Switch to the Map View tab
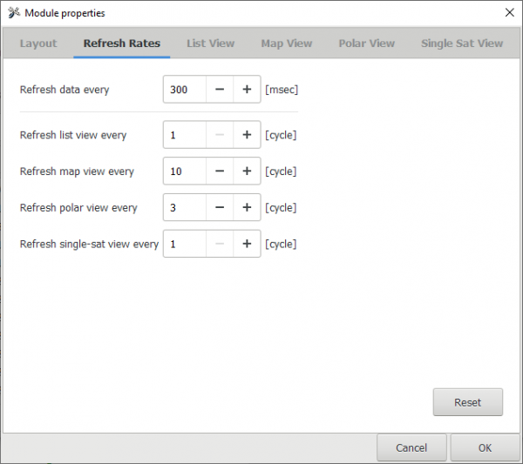 coord(286,44)
